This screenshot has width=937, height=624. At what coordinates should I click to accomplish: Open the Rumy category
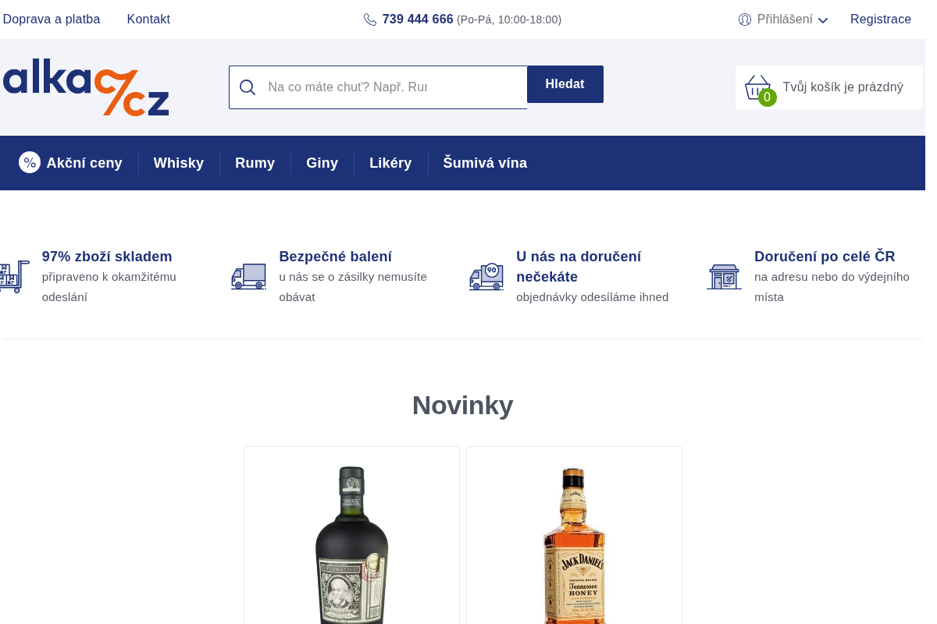click(x=255, y=163)
